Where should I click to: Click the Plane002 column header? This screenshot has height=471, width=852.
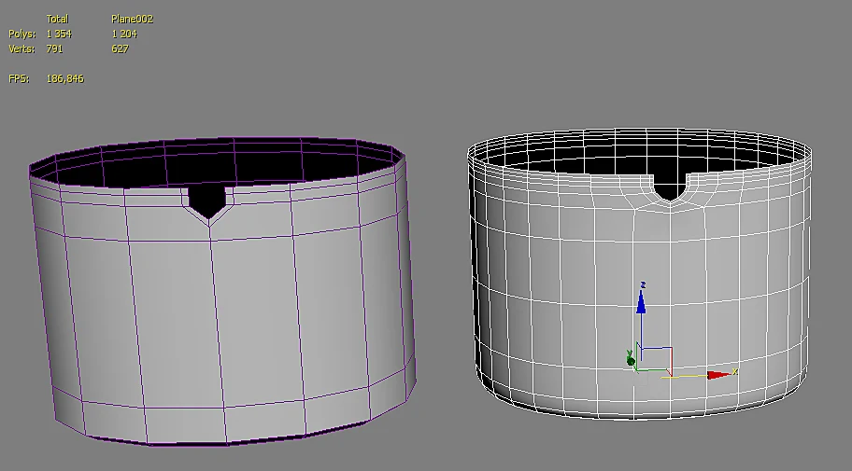[133, 19]
